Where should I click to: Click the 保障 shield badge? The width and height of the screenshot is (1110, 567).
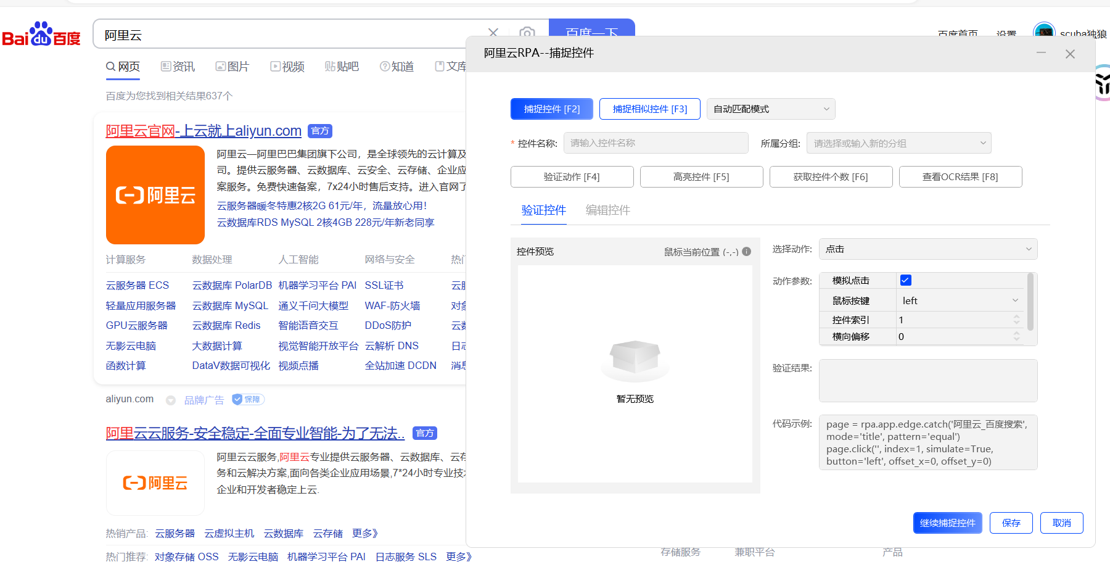249,399
